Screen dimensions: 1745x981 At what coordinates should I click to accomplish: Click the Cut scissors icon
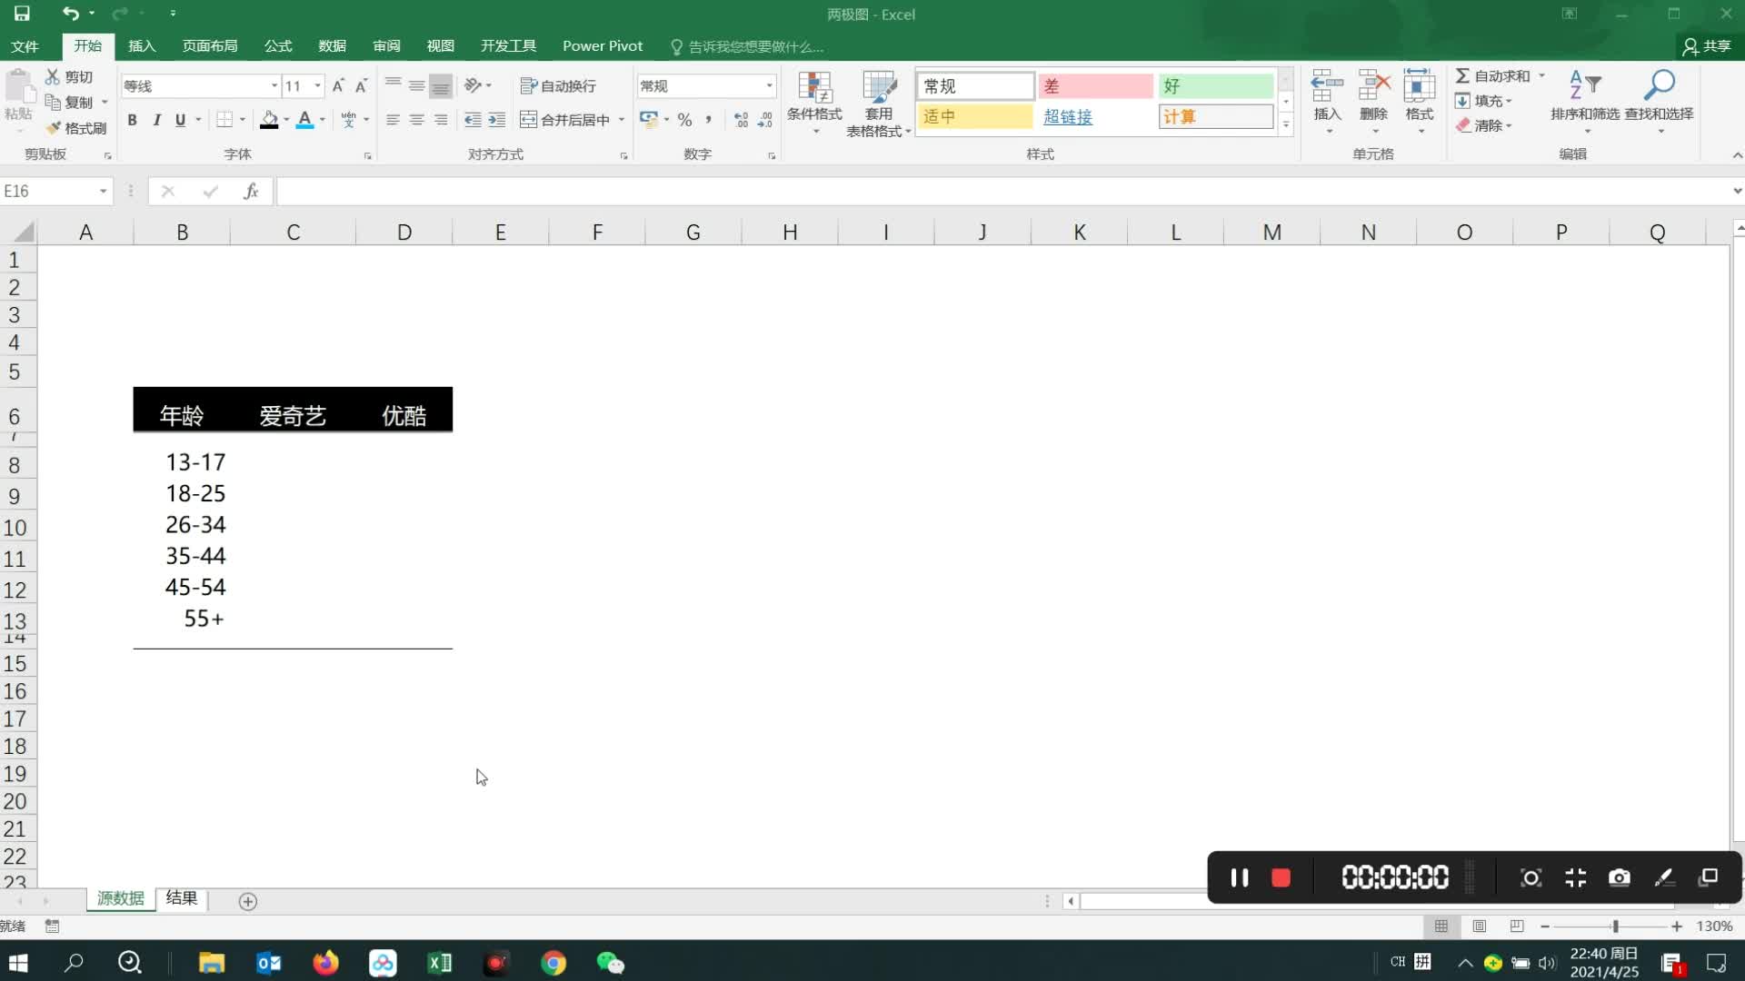coord(53,77)
